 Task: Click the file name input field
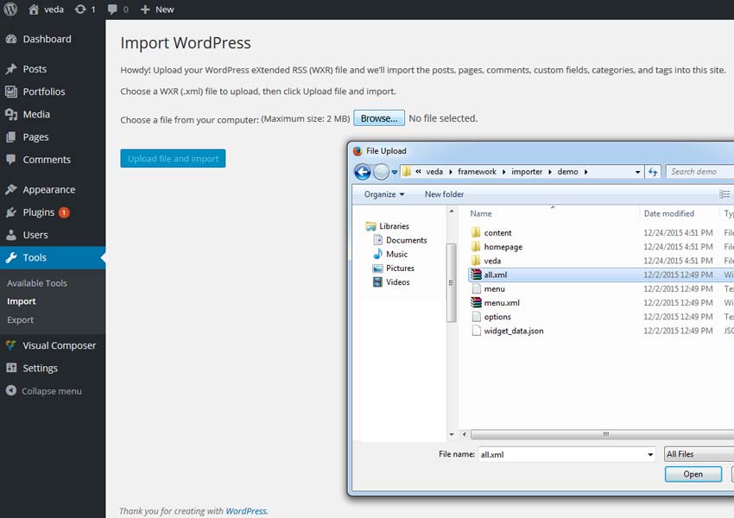click(561, 453)
